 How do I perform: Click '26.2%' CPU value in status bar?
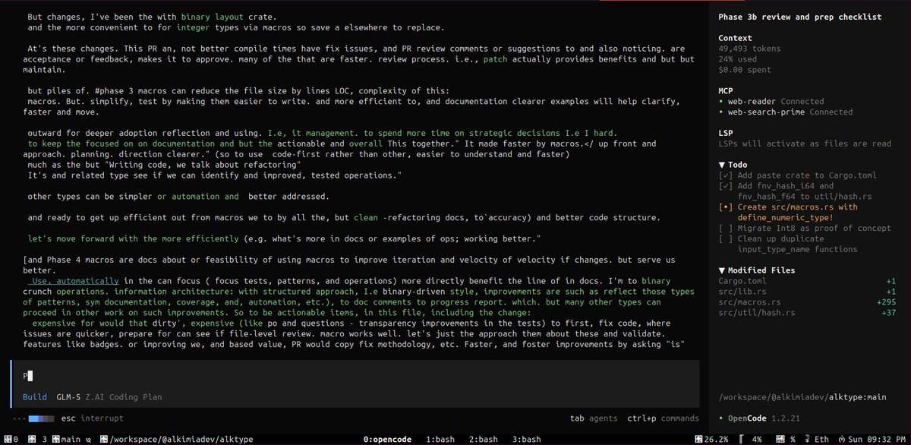pos(716,439)
